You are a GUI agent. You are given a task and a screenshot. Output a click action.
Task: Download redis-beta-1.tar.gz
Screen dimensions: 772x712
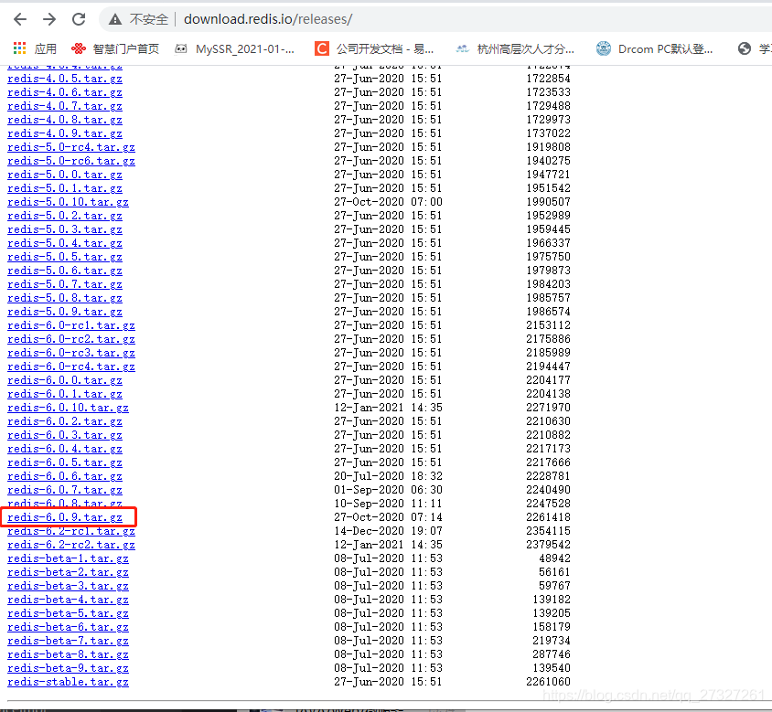[x=68, y=559]
